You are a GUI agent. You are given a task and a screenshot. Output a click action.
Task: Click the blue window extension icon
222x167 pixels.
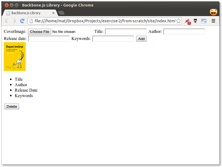[x=204, y=21]
